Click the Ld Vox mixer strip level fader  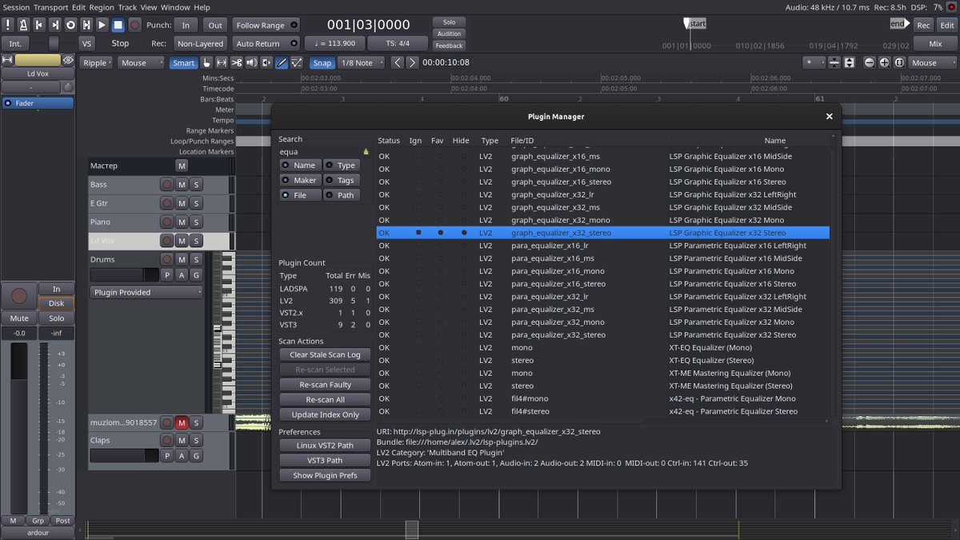(18, 428)
